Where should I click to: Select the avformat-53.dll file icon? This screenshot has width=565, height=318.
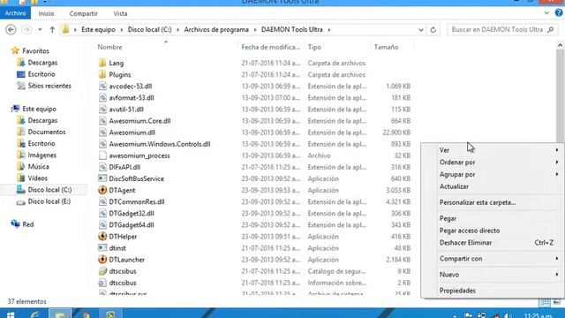(x=102, y=98)
